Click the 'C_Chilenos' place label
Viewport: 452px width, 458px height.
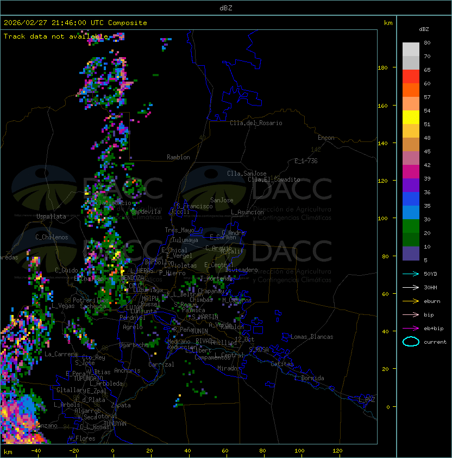tap(52, 237)
